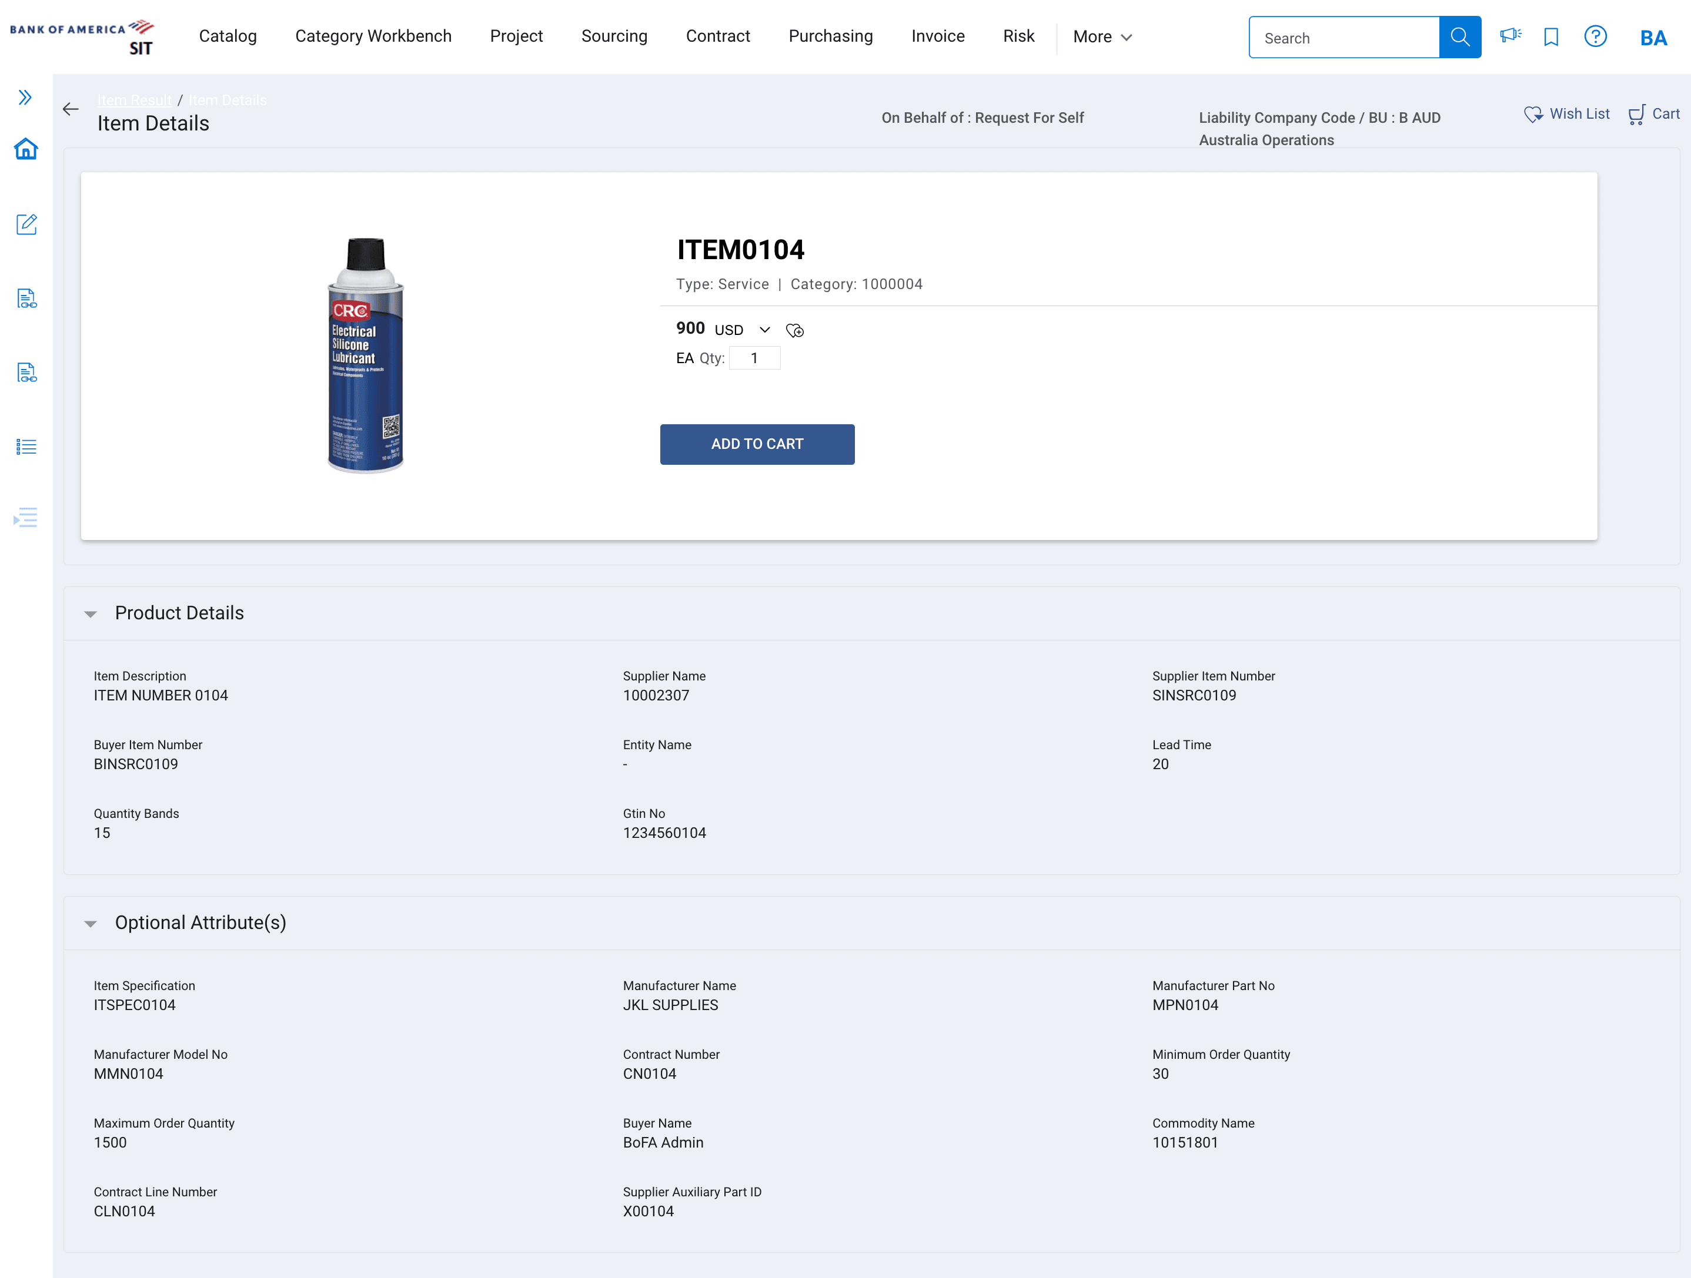Click the ADD TO CART button
The image size is (1691, 1278).
tap(757, 444)
